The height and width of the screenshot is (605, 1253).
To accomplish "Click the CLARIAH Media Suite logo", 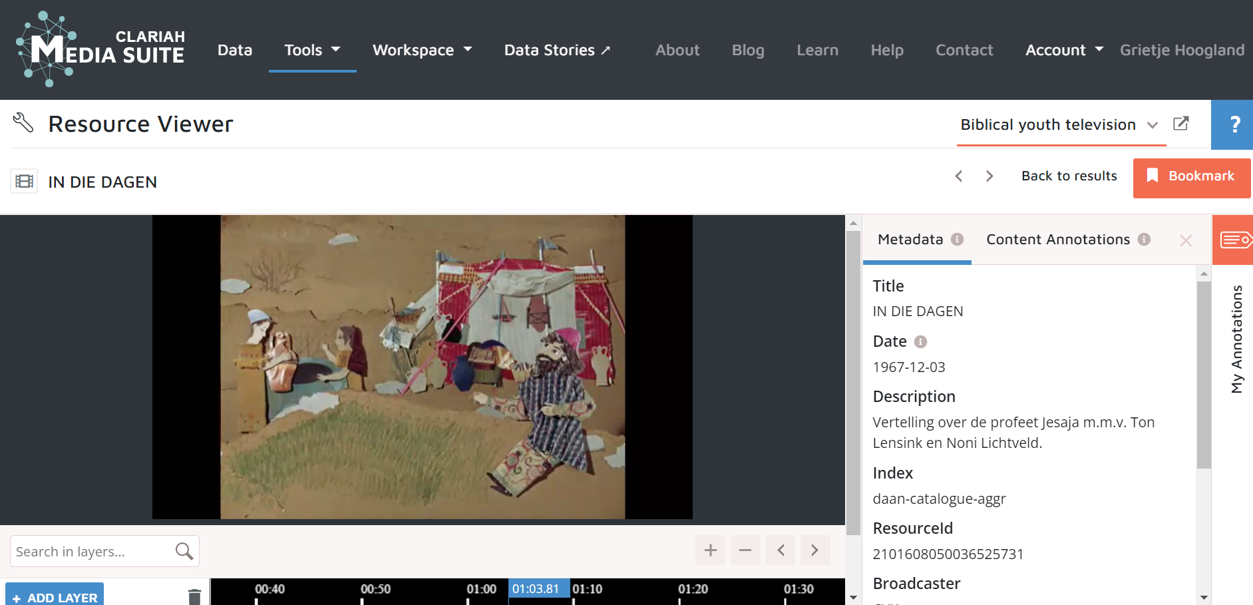I will click(x=100, y=49).
